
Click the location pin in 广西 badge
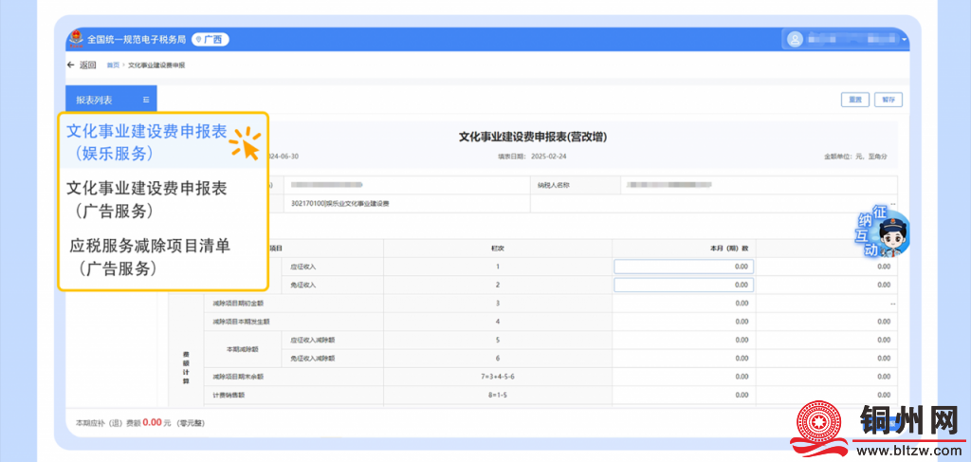199,40
